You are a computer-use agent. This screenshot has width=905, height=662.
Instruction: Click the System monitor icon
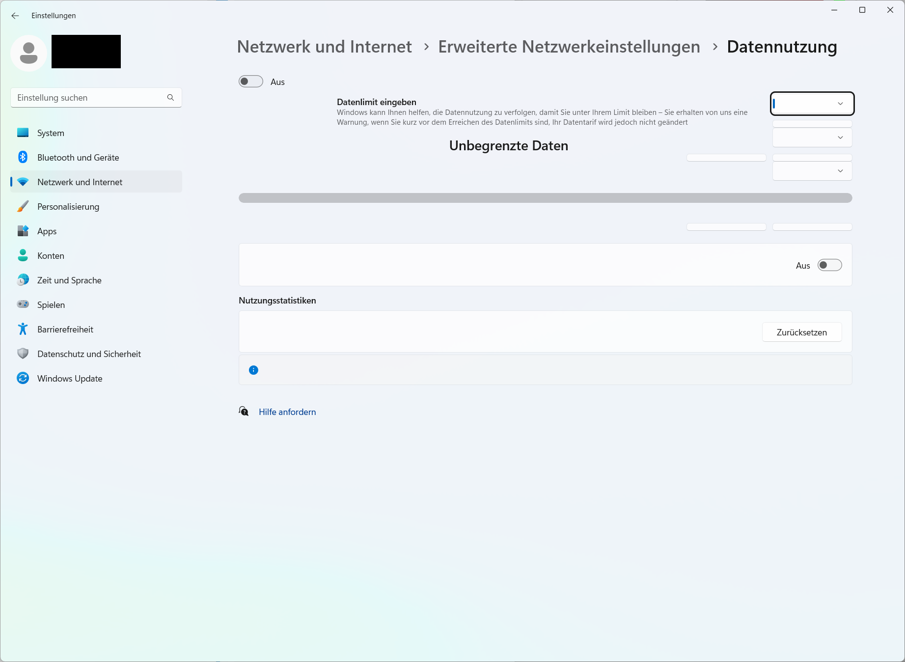(23, 133)
